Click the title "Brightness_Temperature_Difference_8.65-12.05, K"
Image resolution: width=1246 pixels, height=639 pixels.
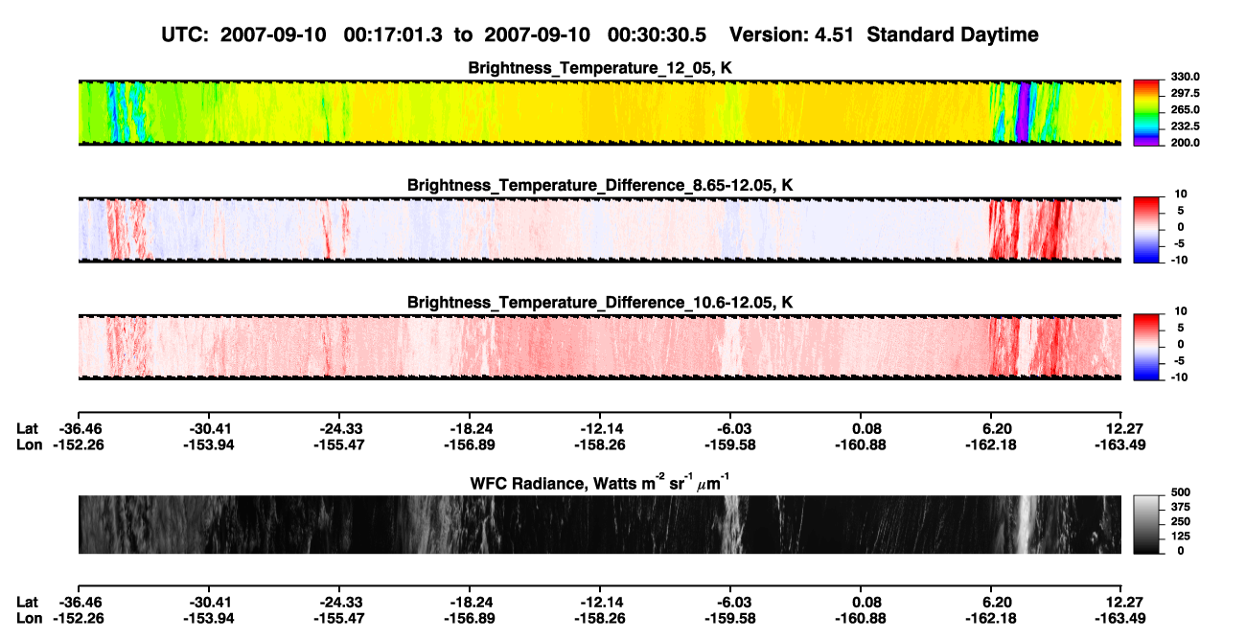tap(600, 185)
